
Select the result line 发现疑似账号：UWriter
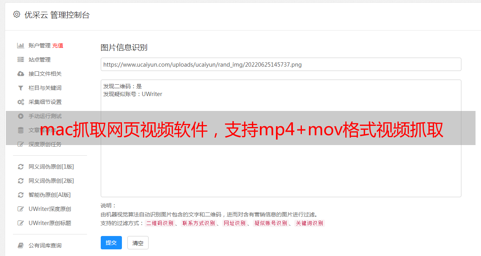(x=133, y=94)
